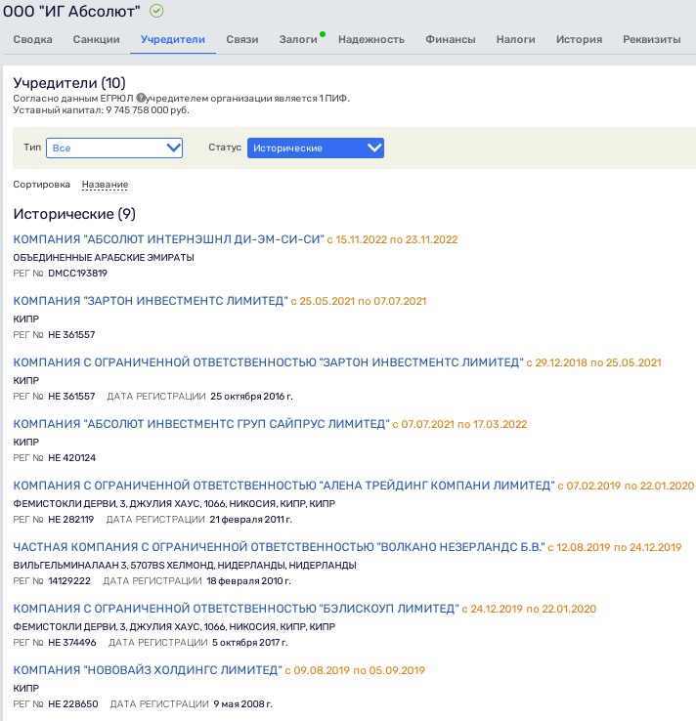
Task: Click the date range с 07.02.2019 по 22.01.2020
Action: click(x=626, y=487)
